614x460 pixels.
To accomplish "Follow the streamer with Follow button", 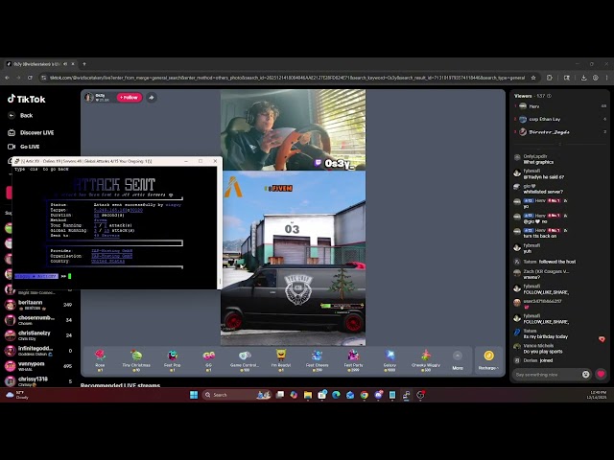I will pos(130,98).
